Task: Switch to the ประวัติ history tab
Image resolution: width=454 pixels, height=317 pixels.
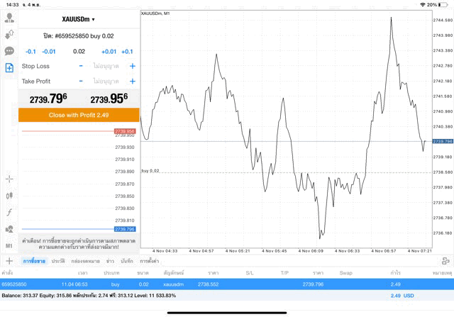Action: pos(58,262)
